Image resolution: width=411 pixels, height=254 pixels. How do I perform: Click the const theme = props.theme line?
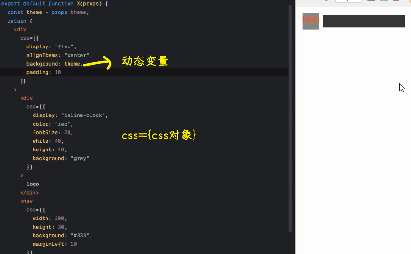coord(48,12)
